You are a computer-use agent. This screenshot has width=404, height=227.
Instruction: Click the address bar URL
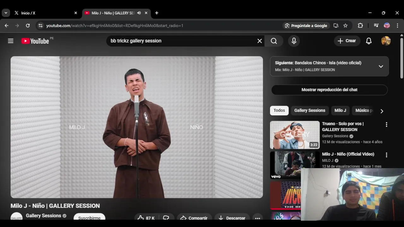pos(115,26)
